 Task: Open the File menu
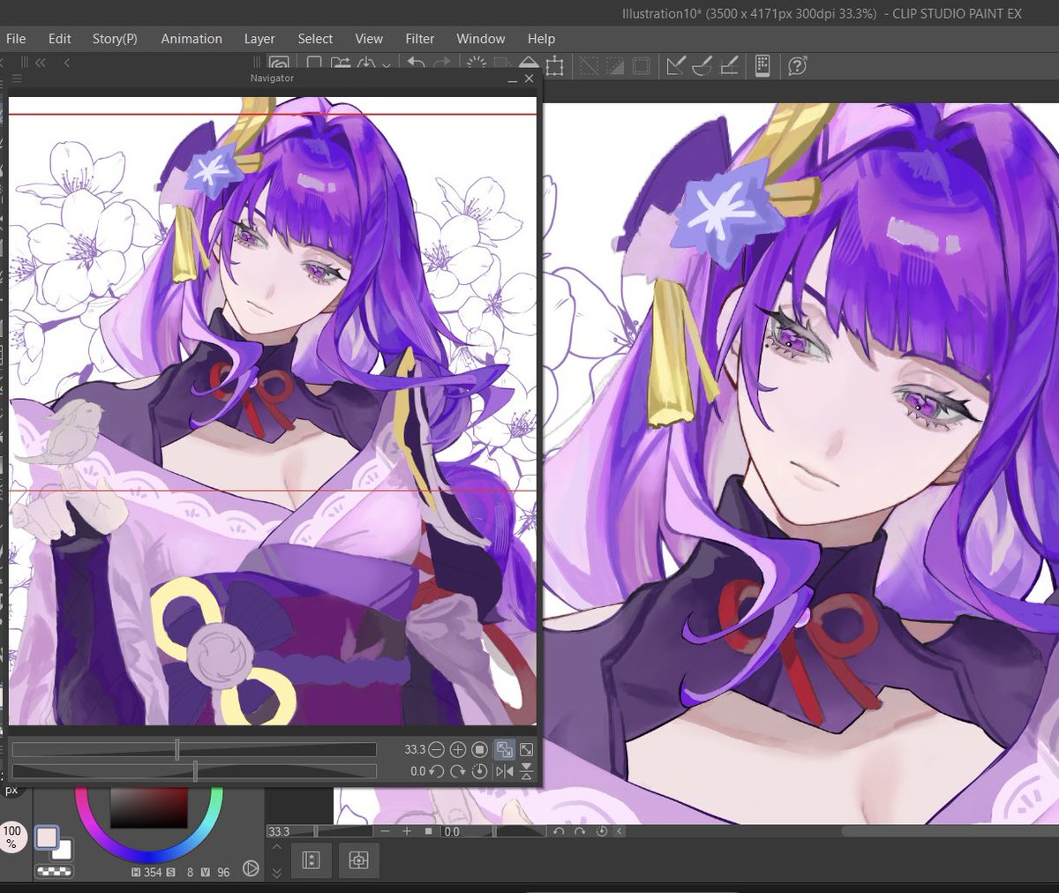16,39
